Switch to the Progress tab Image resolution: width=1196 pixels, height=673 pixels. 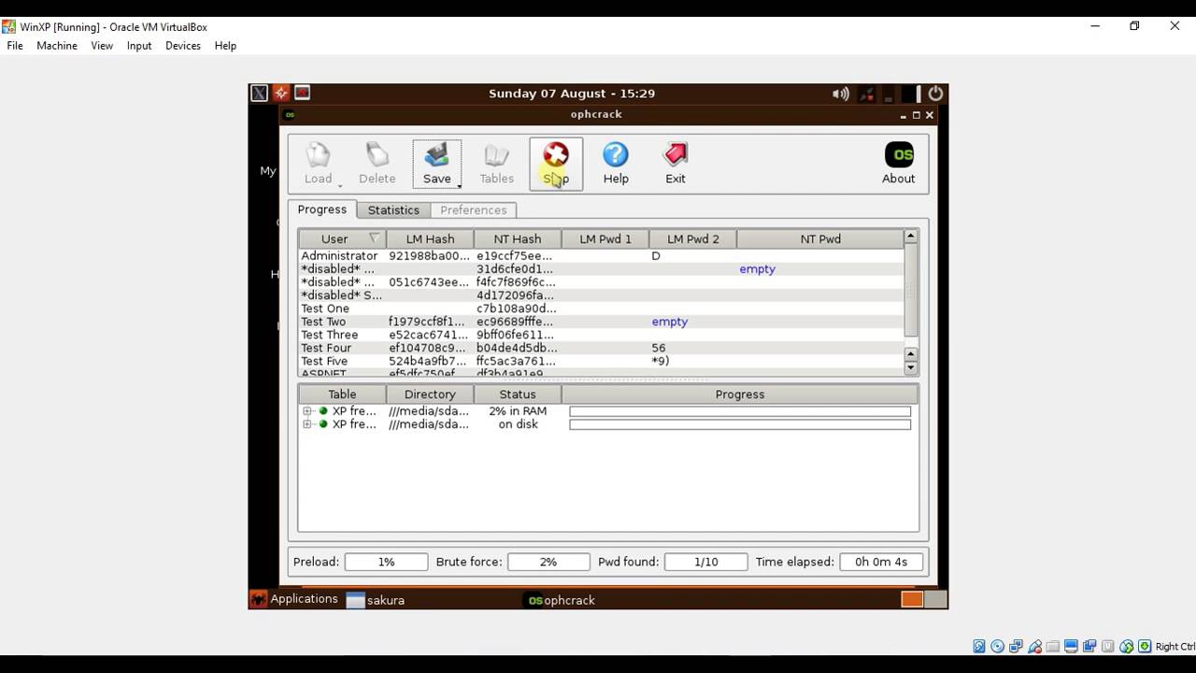tap(322, 209)
